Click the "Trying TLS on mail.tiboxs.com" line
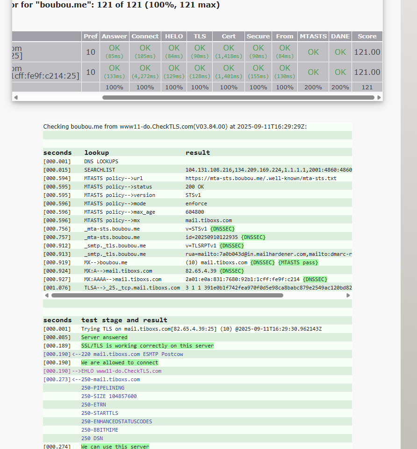This screenshot has height=449, width=417. point(201,329)
